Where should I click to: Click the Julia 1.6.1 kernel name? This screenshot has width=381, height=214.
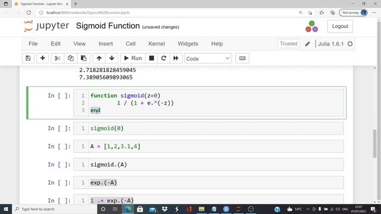pos(331,44)
